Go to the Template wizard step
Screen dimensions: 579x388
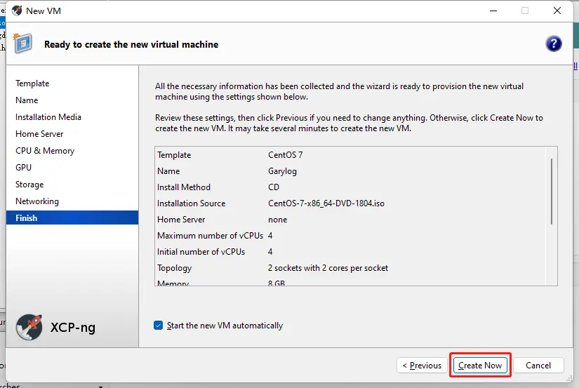pos(32,83)
